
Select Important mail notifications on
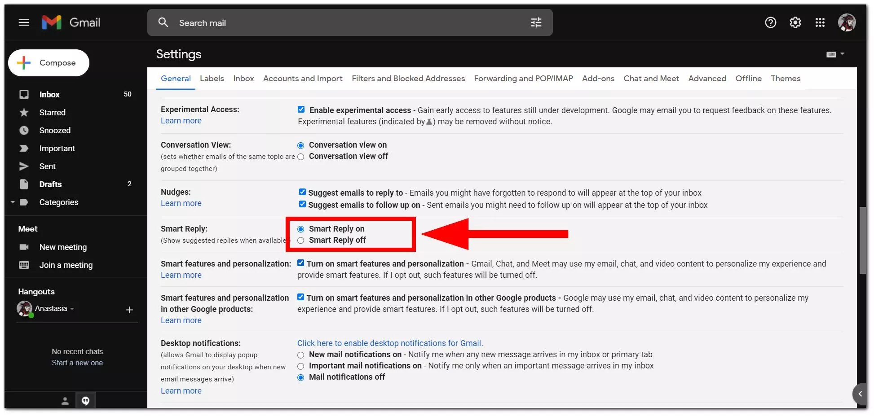(301, 366)
